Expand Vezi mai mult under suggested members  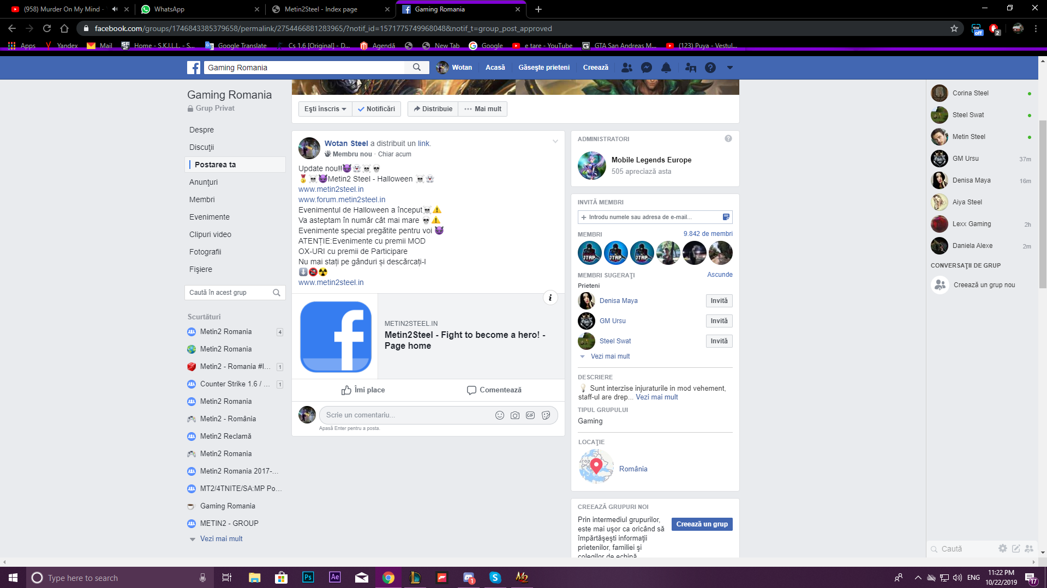pos(610,356)
